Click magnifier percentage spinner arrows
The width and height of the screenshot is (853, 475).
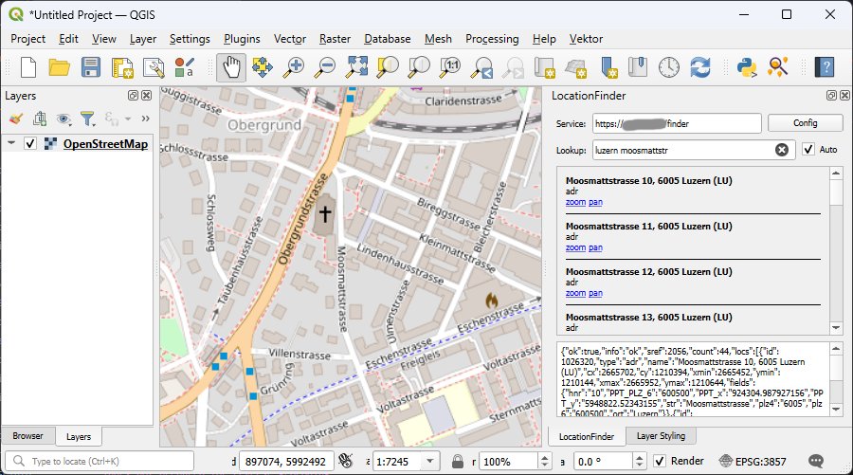pos(545,462)
